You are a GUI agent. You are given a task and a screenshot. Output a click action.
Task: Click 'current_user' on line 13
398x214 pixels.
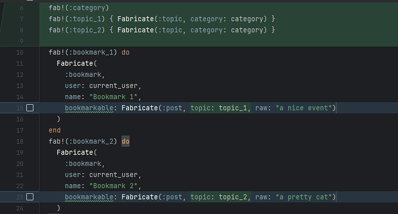click(113, 86)
